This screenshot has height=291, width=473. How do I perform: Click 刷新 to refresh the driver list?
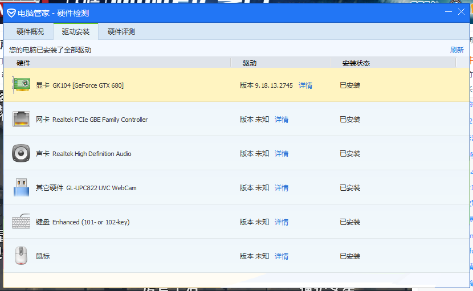click(x=456, y=50)
